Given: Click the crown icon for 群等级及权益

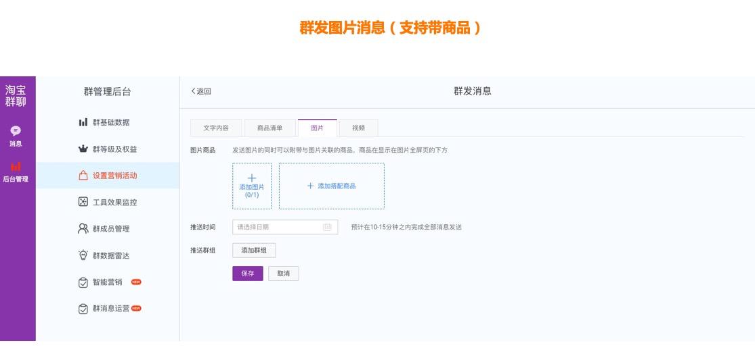Looking at the screenshot, I should [x=83, y=149].
